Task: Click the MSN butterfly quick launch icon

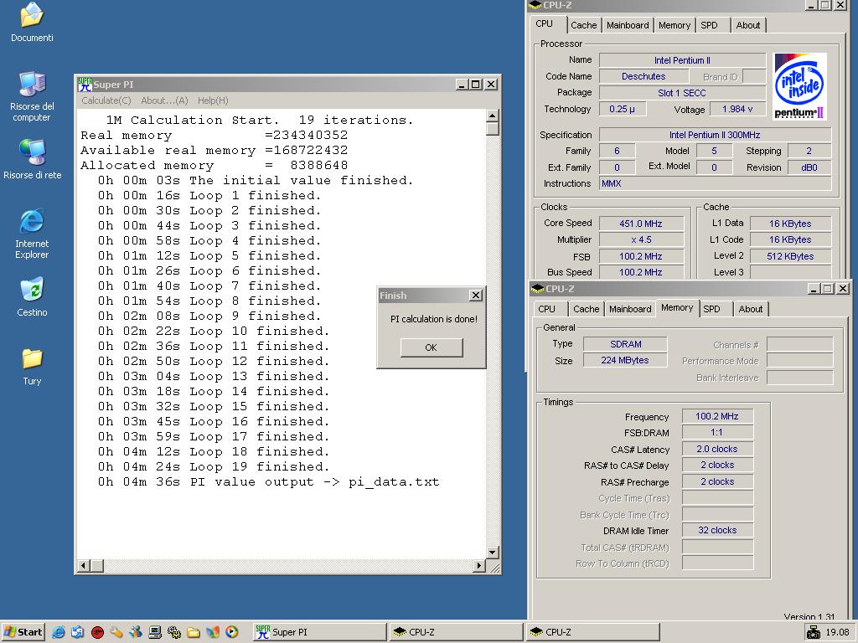Action: (x=212, y=632)
